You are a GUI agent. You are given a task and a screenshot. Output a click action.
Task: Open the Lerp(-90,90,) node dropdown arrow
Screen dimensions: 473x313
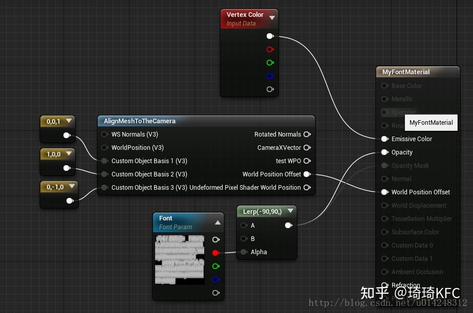[x=290, y=211]
